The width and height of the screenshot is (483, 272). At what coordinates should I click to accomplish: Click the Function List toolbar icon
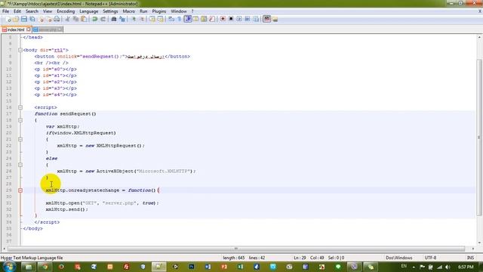tap(212, 19)
